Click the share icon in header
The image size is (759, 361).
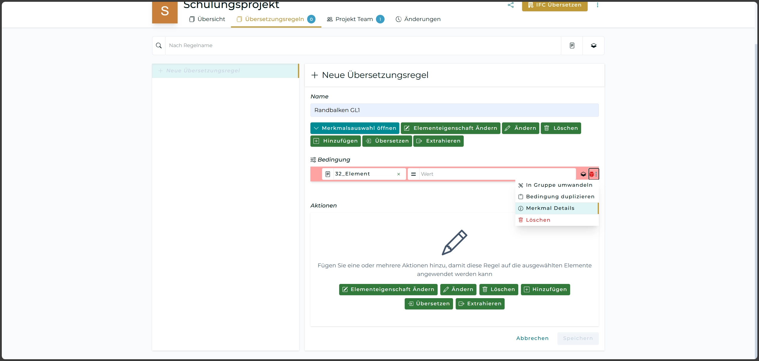(511, 5)
